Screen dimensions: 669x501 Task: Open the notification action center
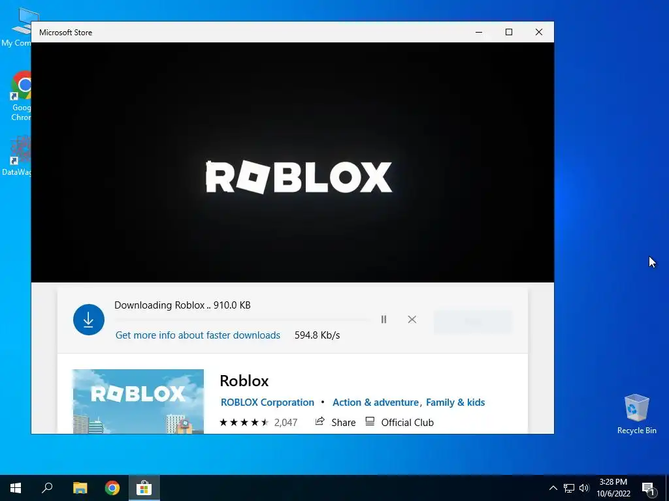pos(648,488)
